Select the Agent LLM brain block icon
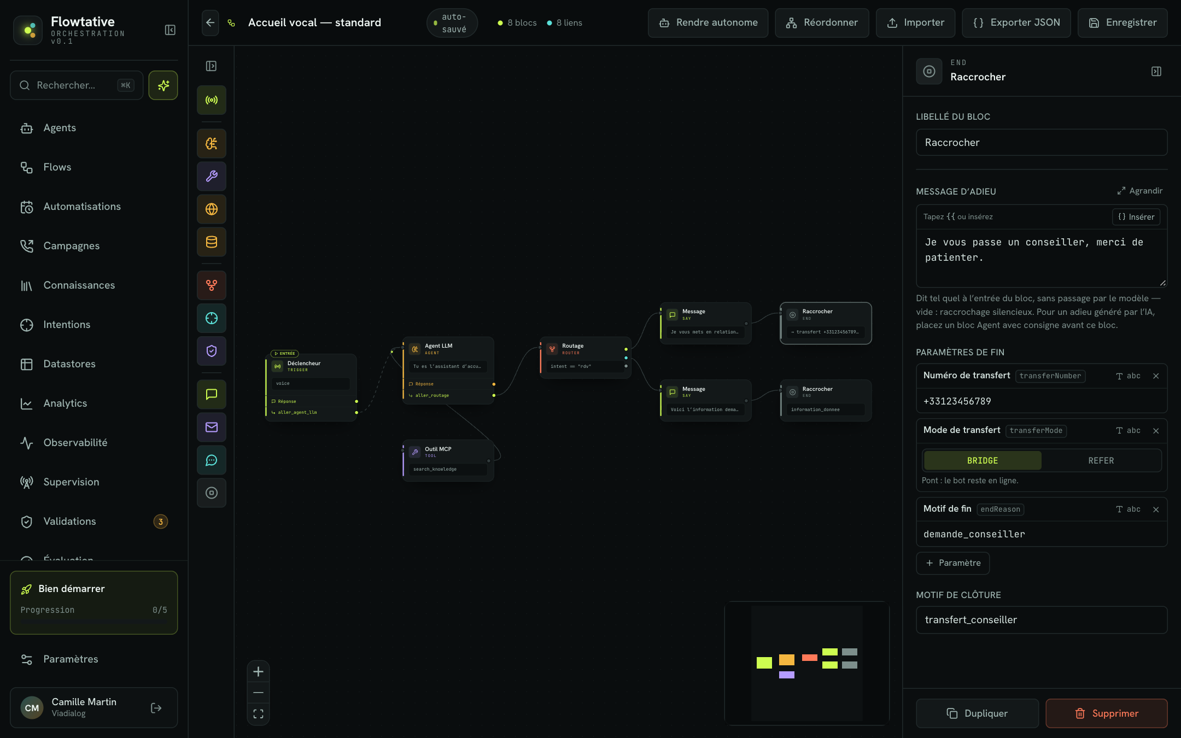The image size is (1181, 738). (212, 143)
